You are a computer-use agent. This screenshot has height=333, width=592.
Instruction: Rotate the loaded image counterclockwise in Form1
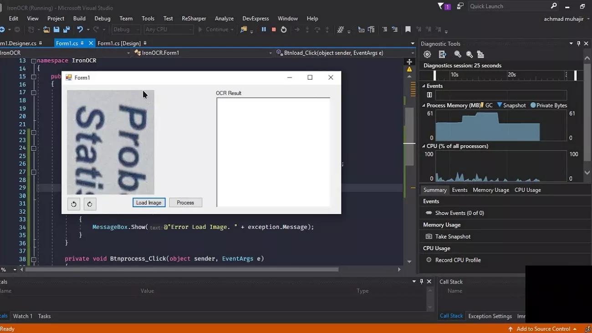point(73,204)
